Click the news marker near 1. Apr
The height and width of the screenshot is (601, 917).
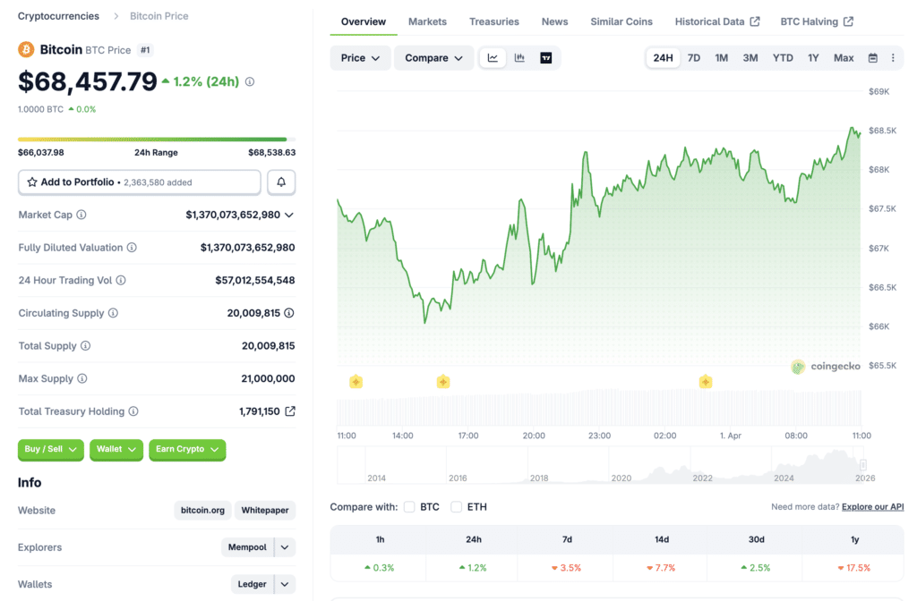click(706, 382)
